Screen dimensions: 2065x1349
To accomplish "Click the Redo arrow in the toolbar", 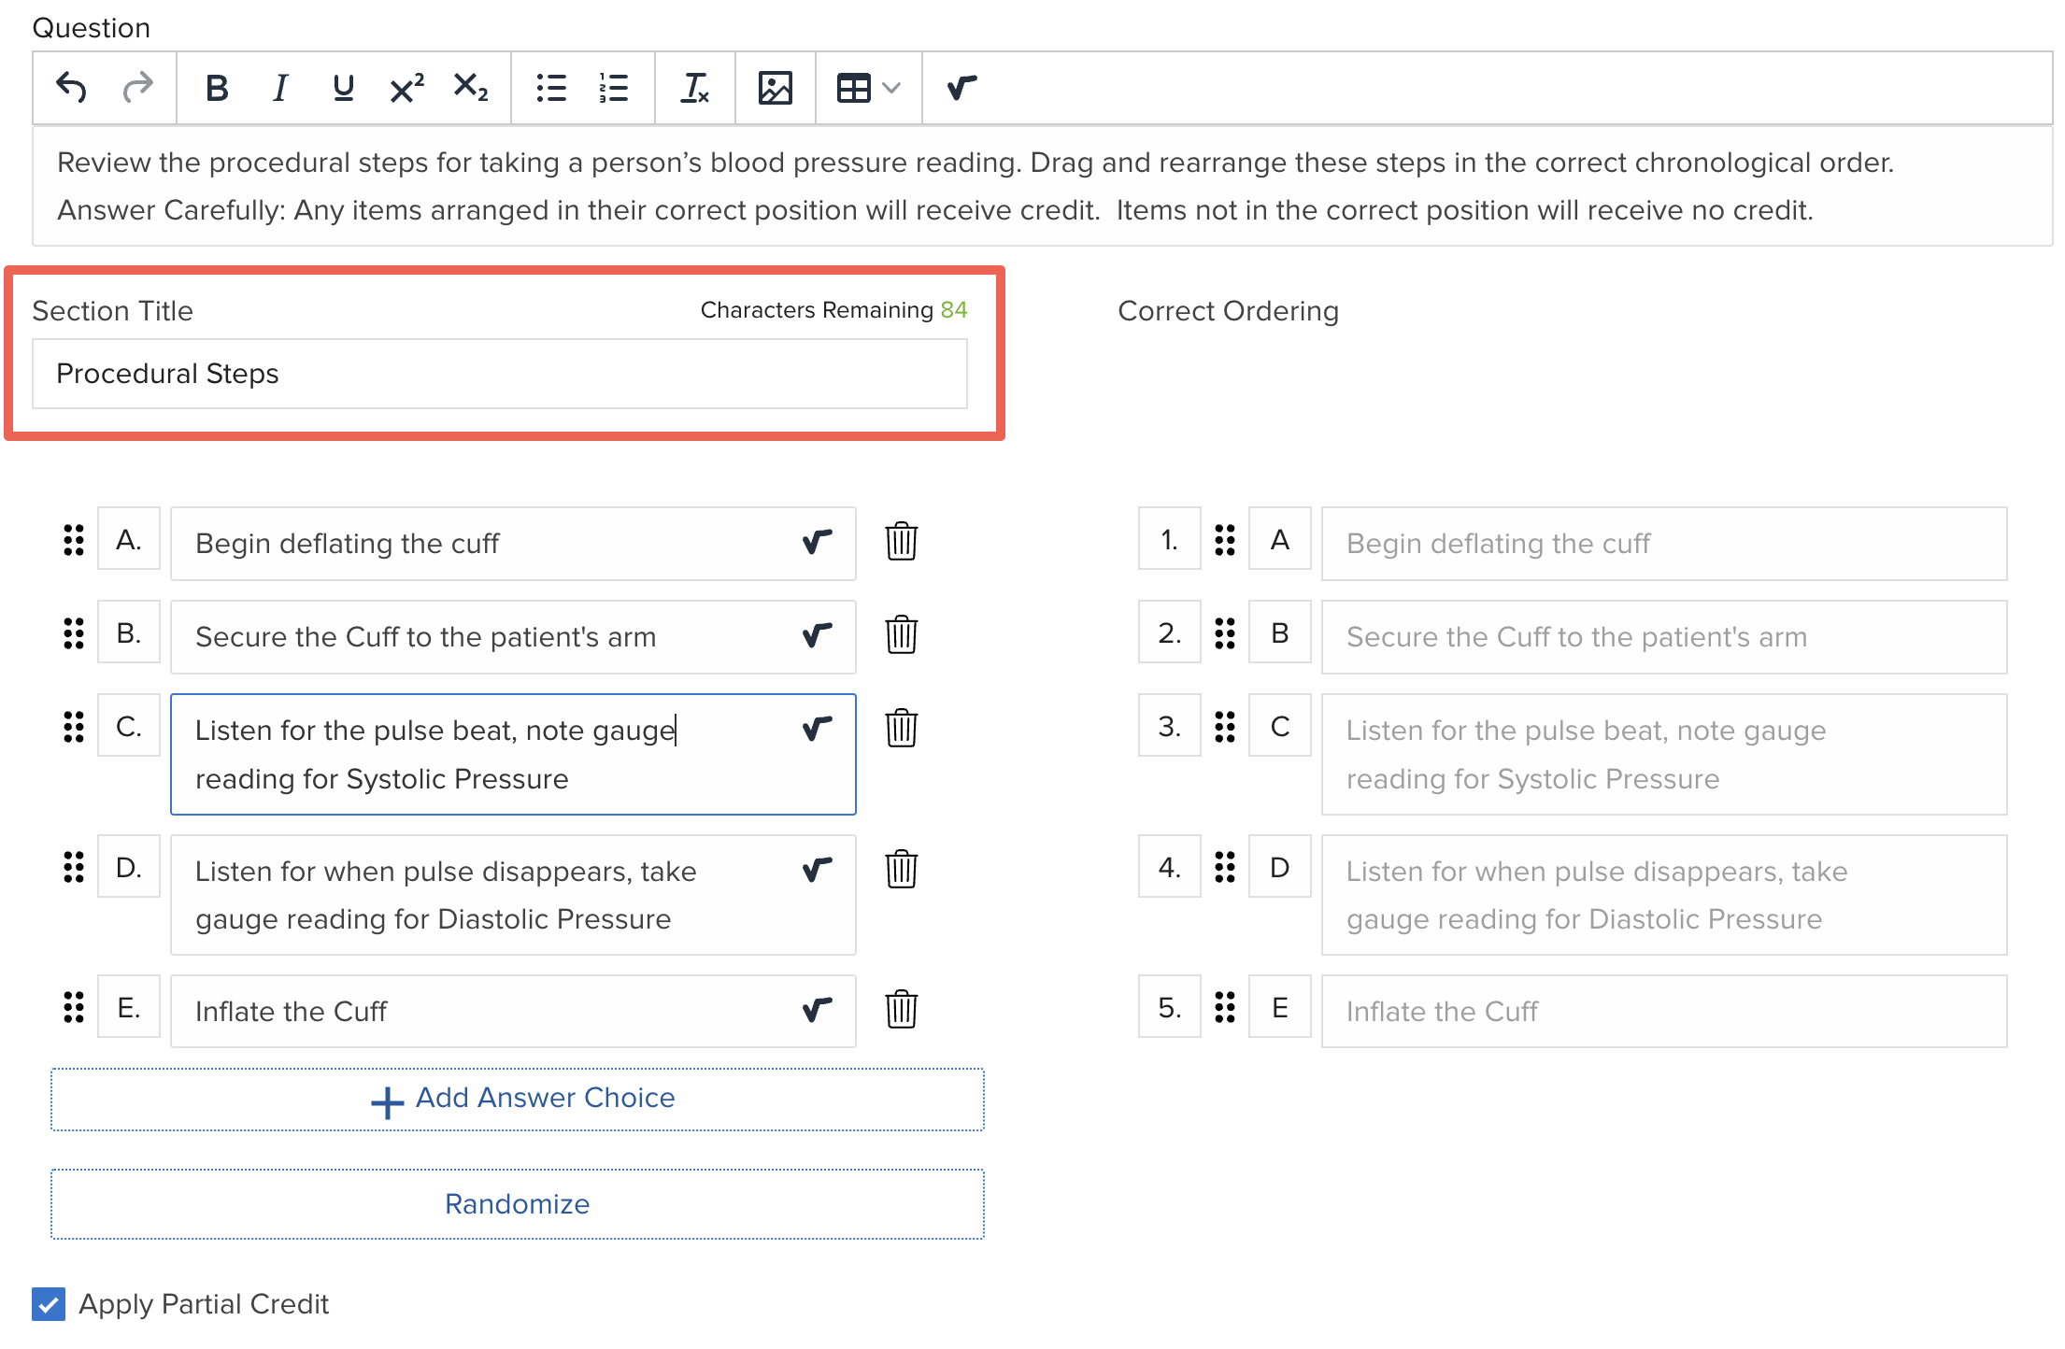I will 137,88.
